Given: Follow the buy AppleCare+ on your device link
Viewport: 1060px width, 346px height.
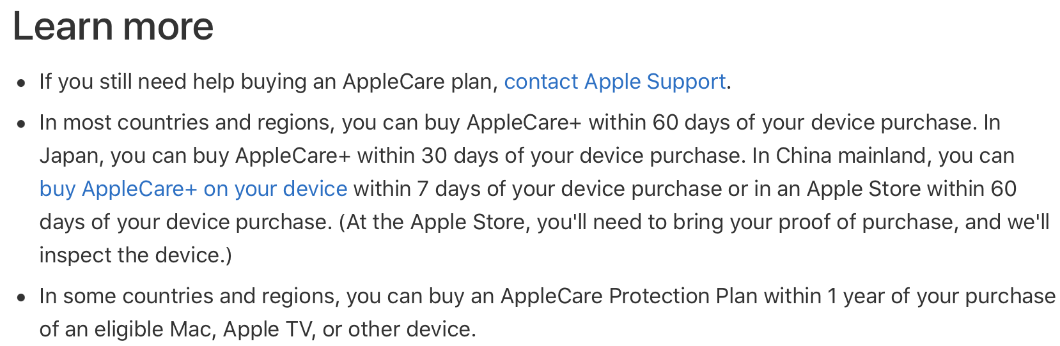Looking at the screenshot, I should 193,189.
